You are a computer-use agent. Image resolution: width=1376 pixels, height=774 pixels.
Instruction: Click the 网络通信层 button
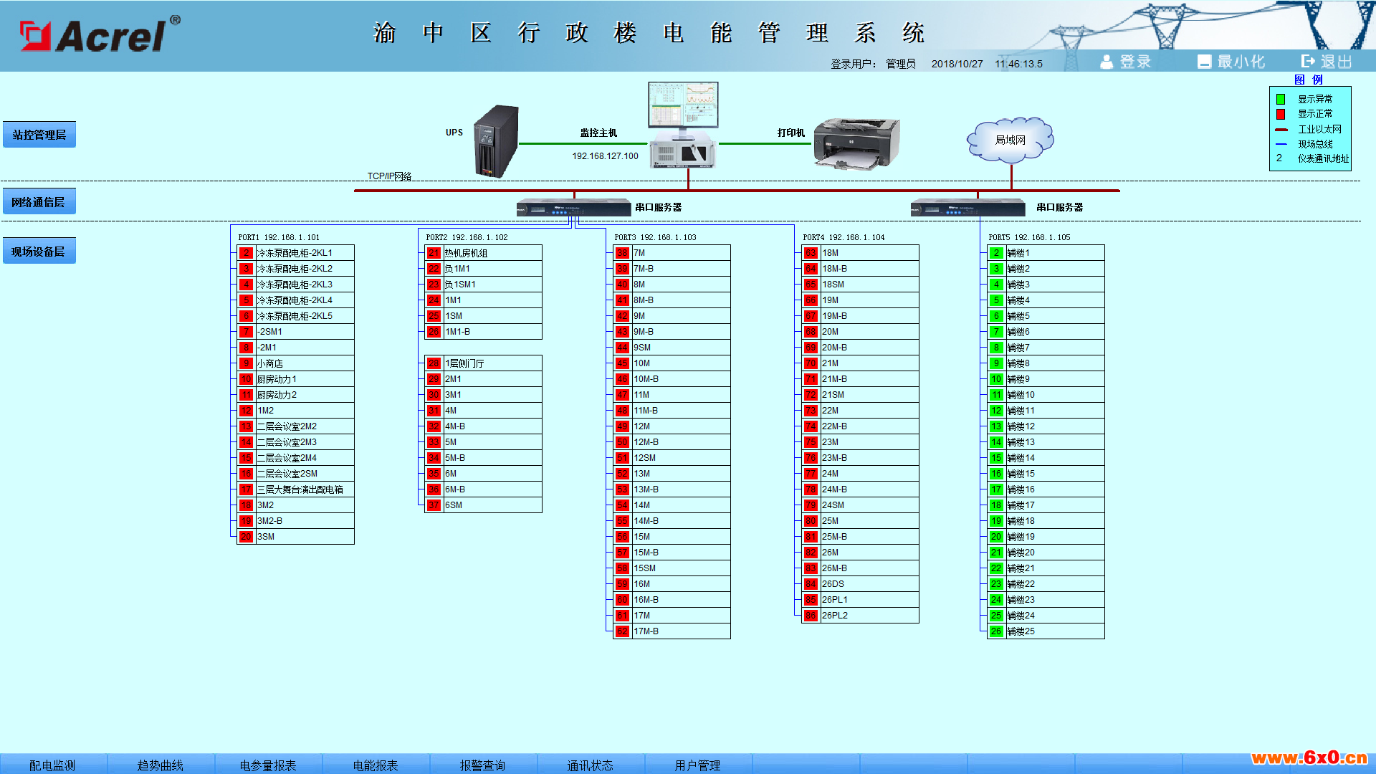(39, 202)
